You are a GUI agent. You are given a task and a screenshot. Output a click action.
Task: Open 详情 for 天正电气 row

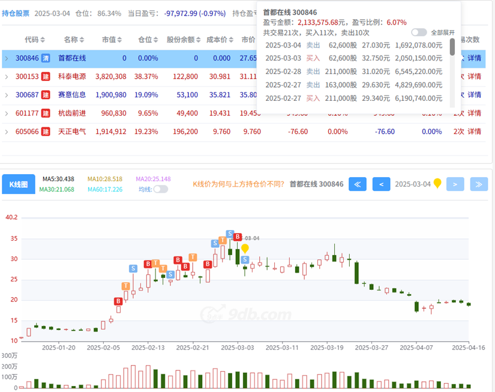(x=474, y=131)
